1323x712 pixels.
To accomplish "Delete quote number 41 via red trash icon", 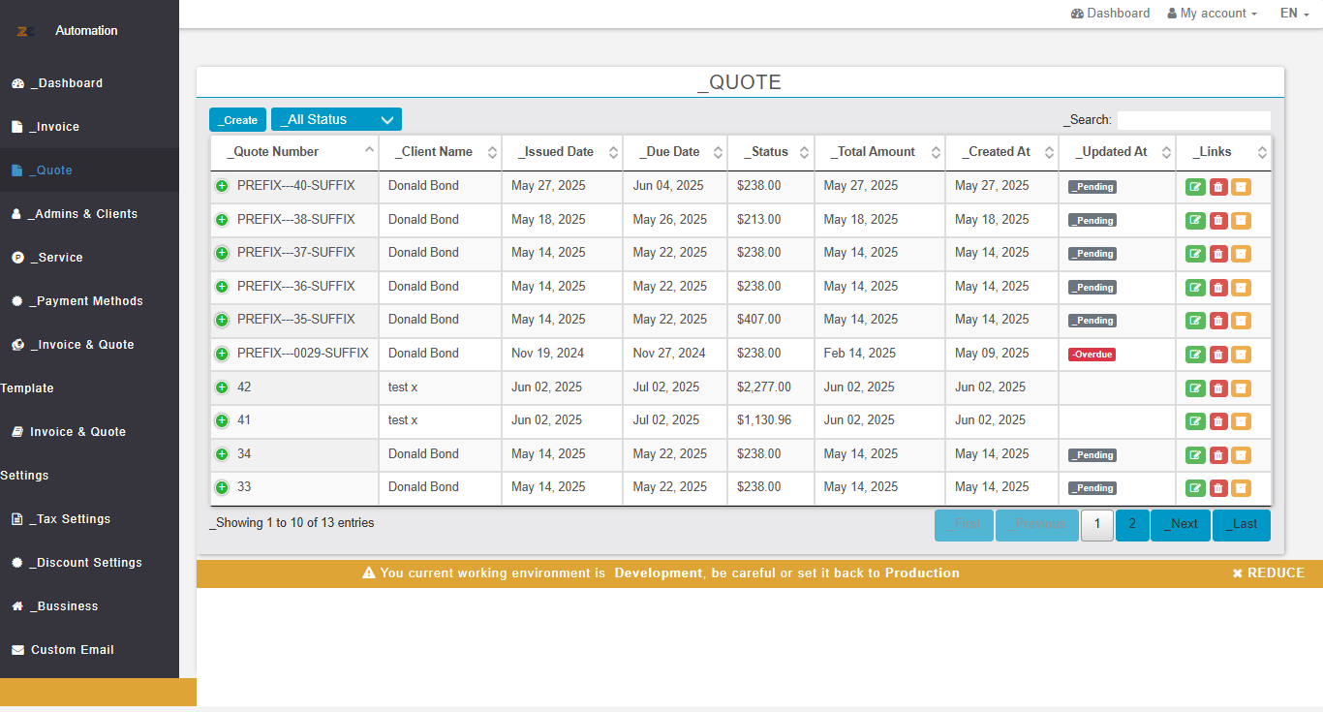I will click(x=1218, y=421).
